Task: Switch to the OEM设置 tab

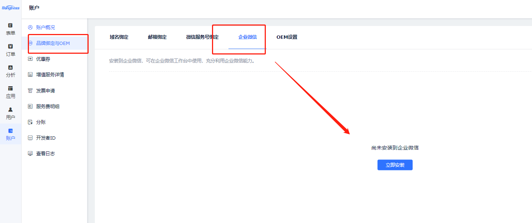Action: 287,37
